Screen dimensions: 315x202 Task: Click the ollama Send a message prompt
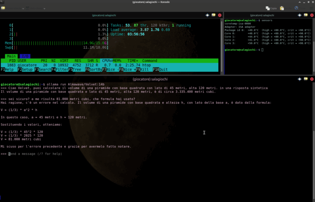pyautogui.click(x=35, y=154)
